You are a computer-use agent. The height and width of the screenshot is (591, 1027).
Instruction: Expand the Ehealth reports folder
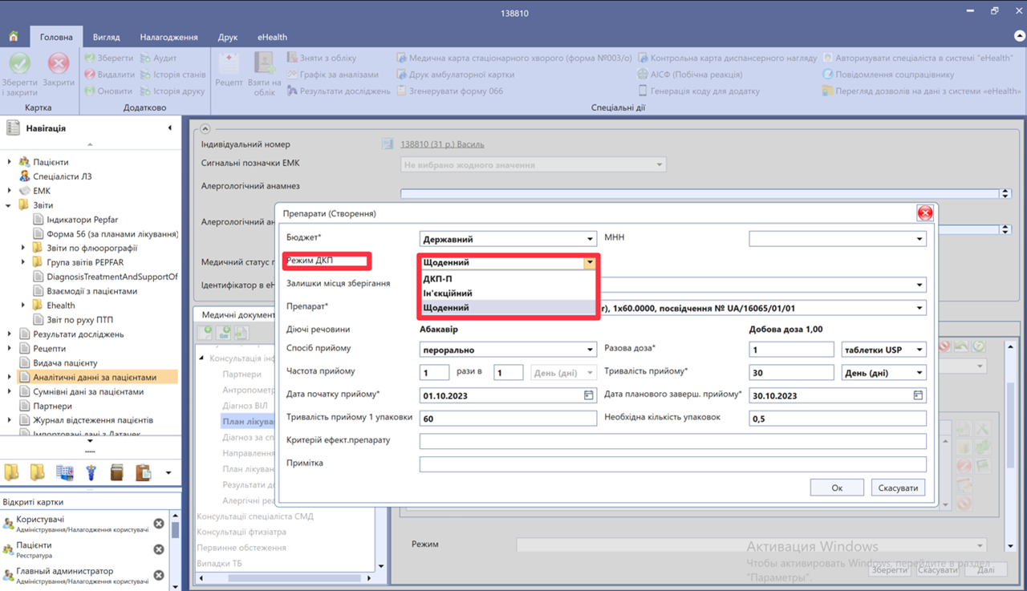pyautogui.click(x=24, y=306)
